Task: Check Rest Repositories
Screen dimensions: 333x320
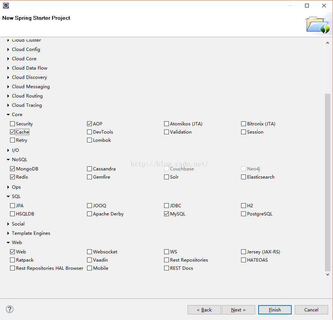Action: click(x=167, y=260)
